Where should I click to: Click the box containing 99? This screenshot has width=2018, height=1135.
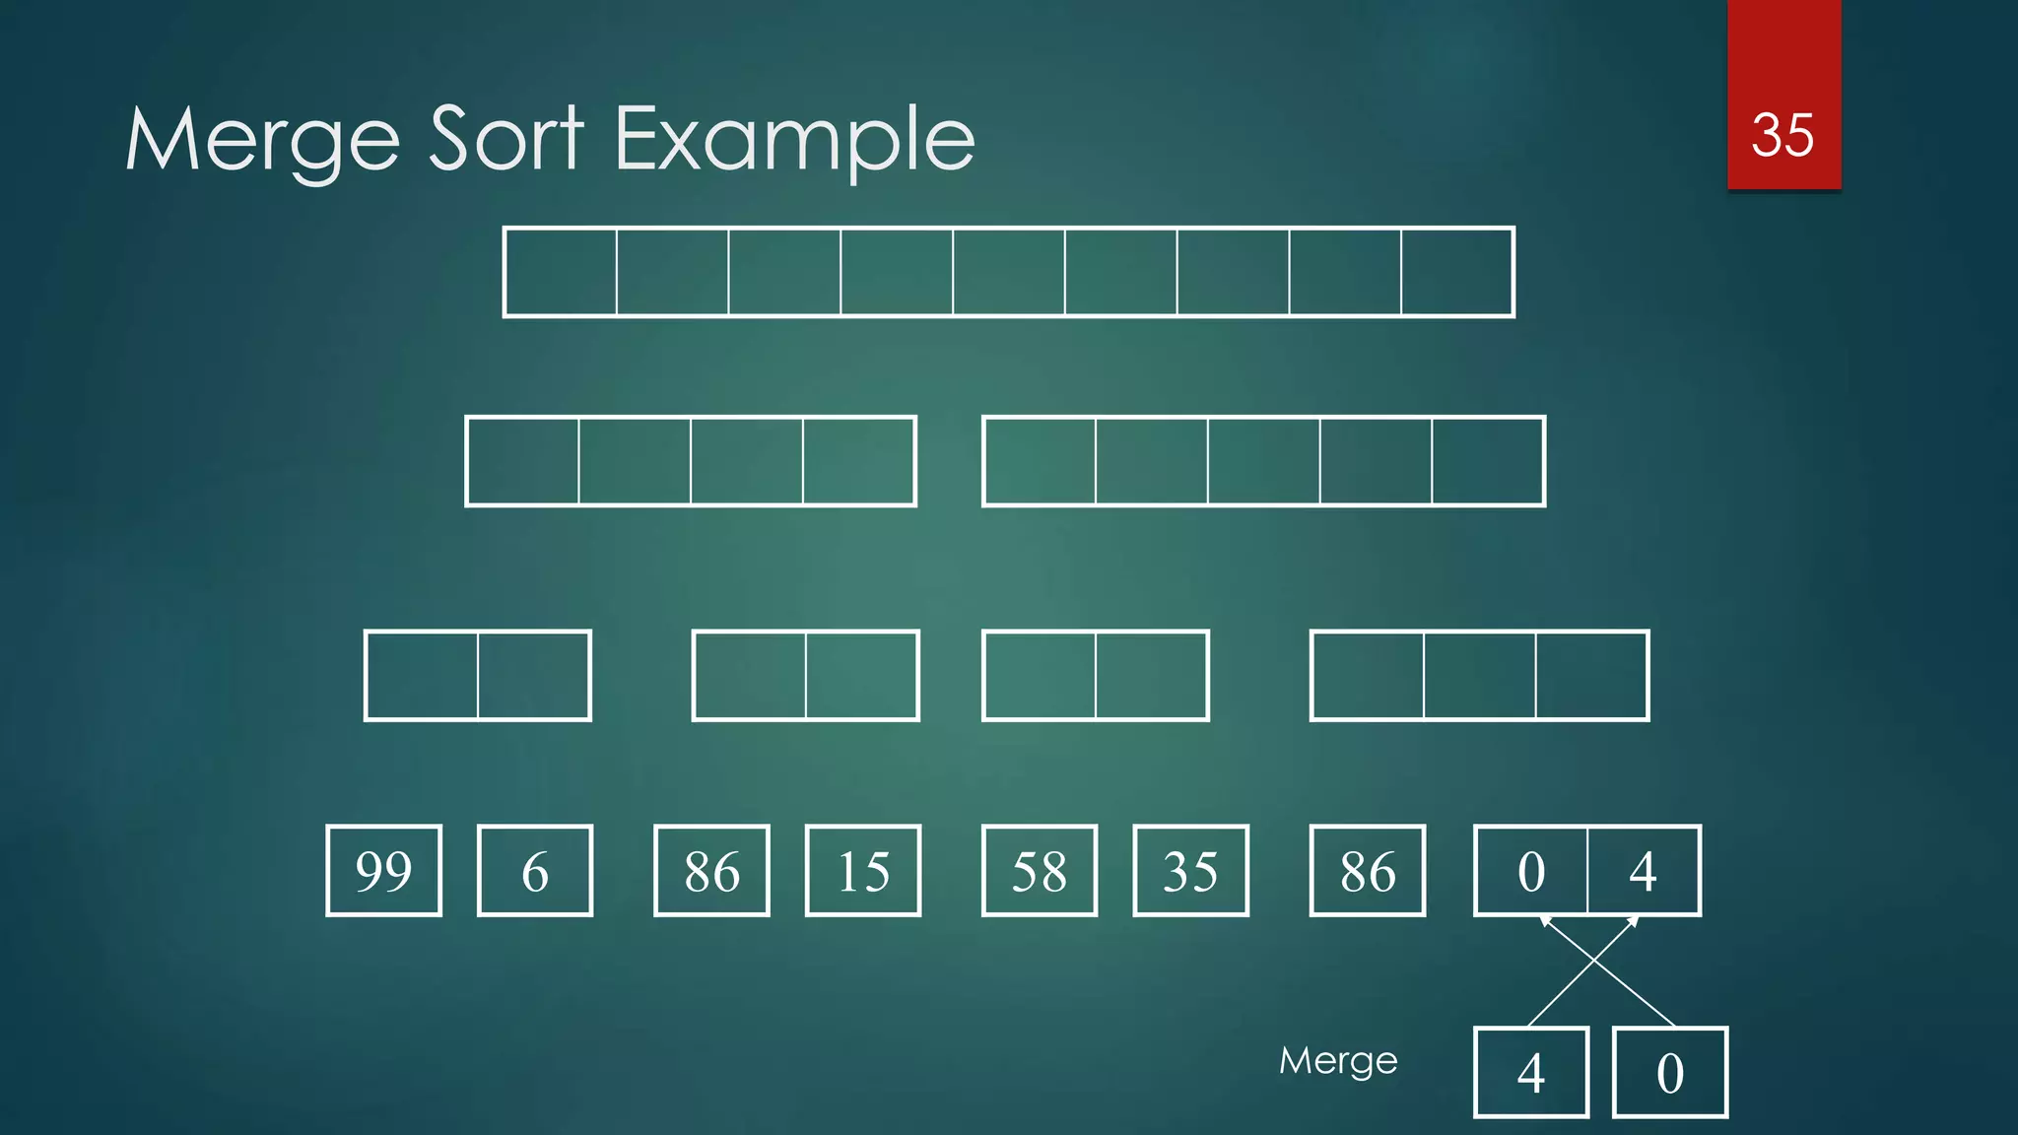pos(383,871)
